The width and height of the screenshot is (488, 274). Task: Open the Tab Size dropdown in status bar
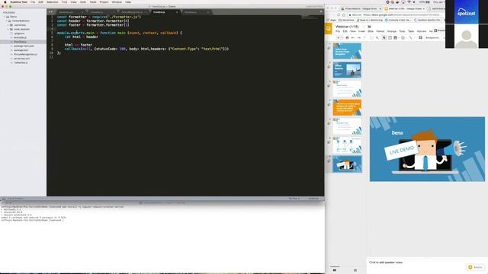click(294, 199)
